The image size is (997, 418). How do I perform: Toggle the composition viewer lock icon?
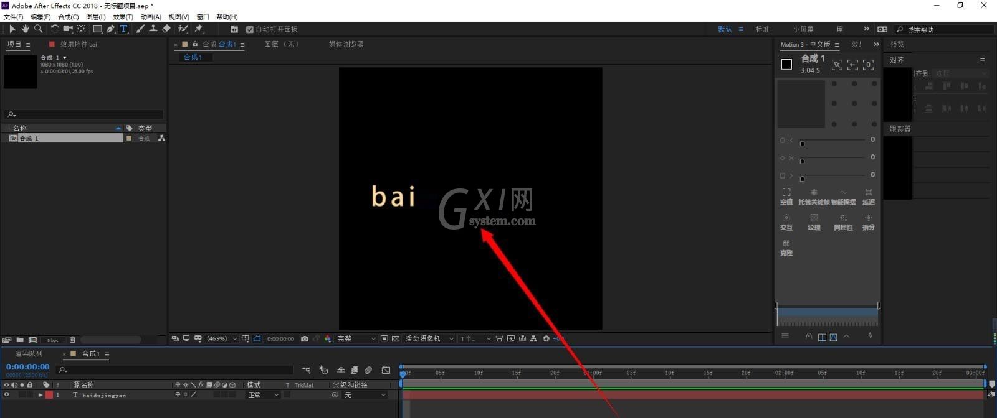click(x=195, y=44)
